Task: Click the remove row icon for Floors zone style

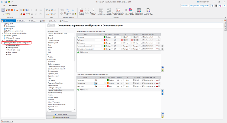Action: (157, 37)
